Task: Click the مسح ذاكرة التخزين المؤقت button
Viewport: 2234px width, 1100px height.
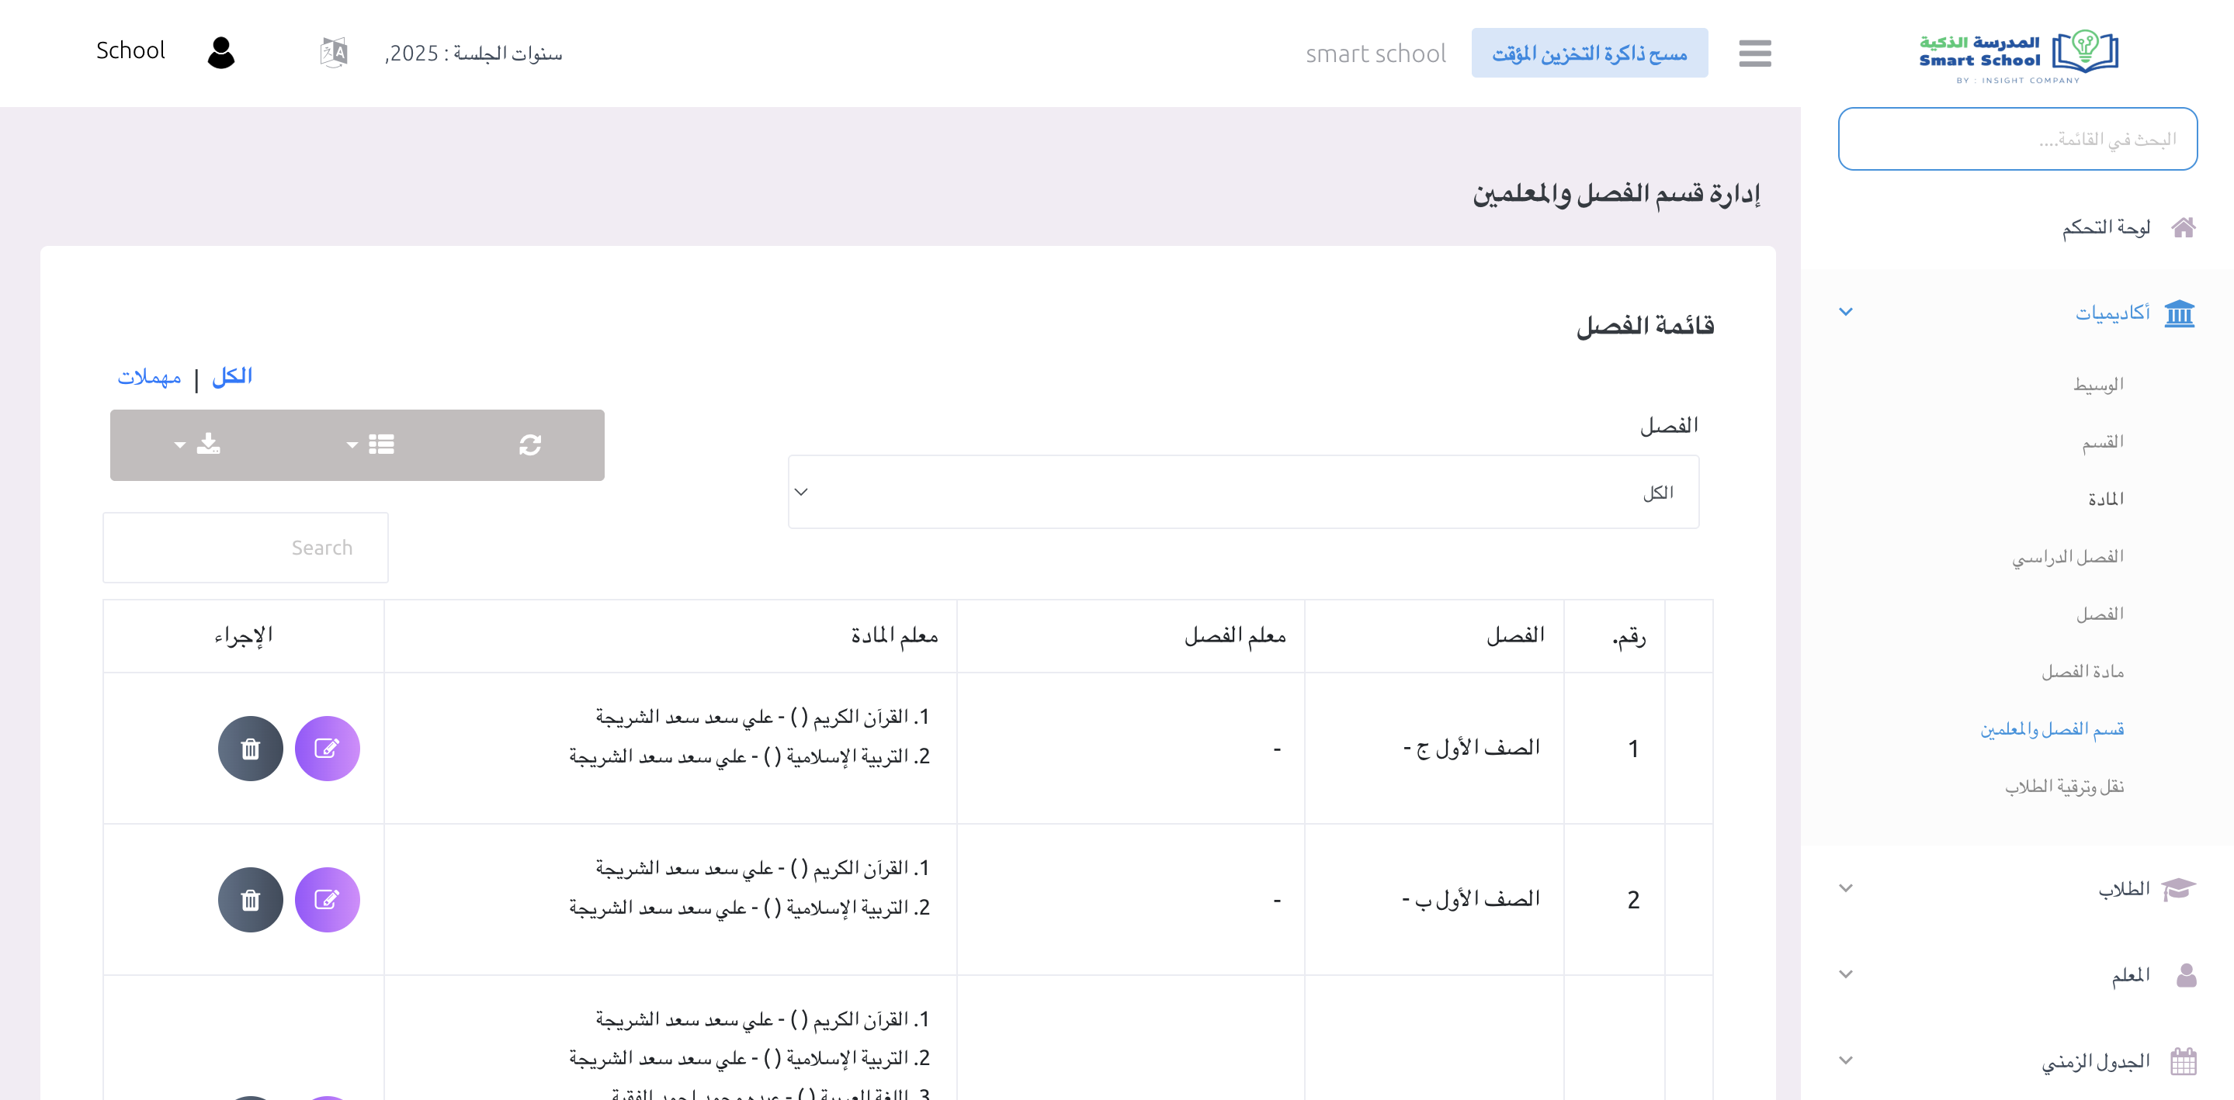Action: tap(1589, 53)
